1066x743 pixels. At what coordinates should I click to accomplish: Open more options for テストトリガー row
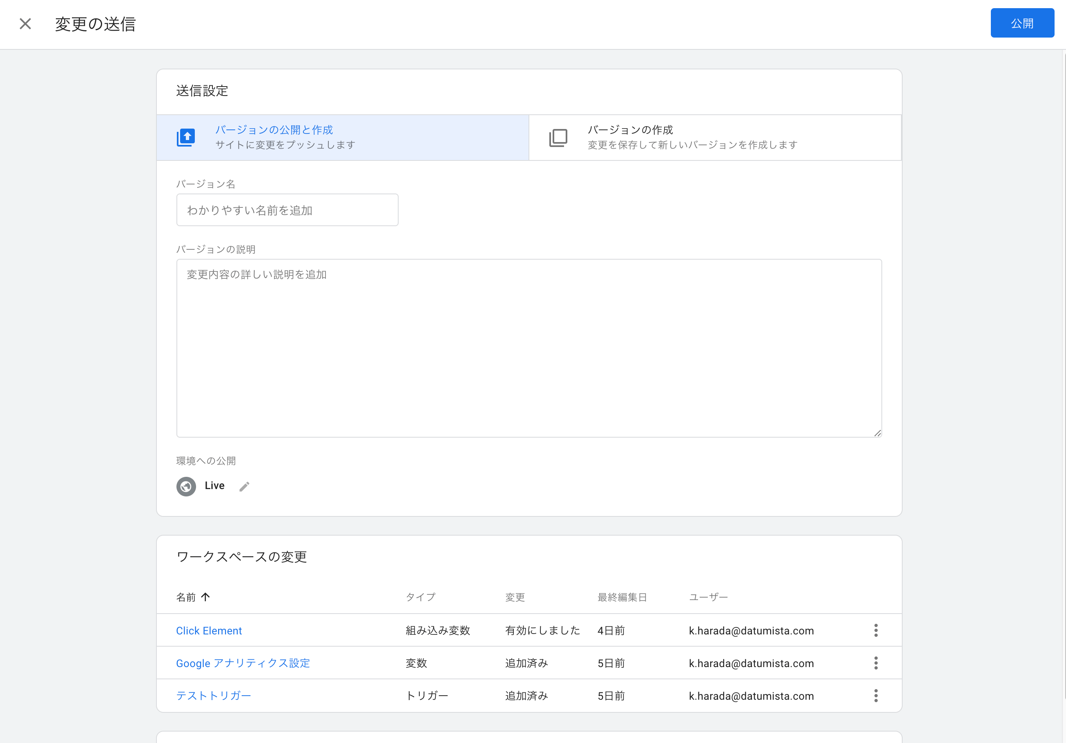(876, 696)
